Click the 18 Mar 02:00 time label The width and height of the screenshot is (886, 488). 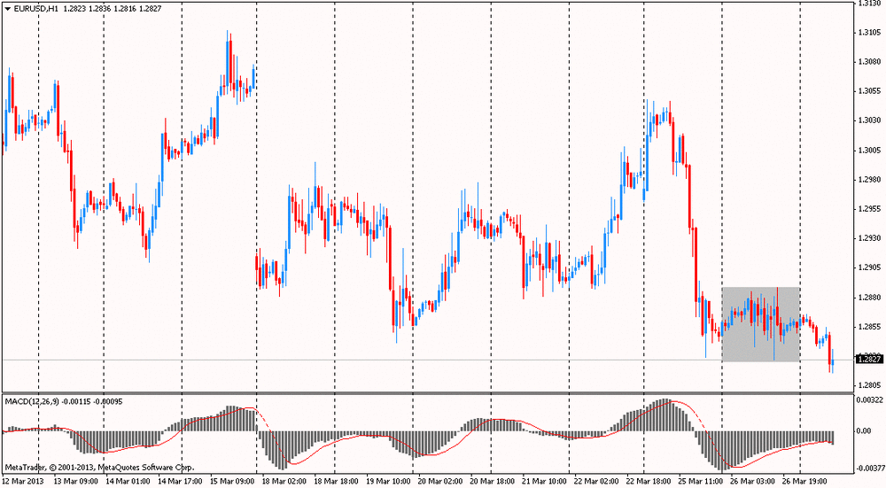pos(284,481)
